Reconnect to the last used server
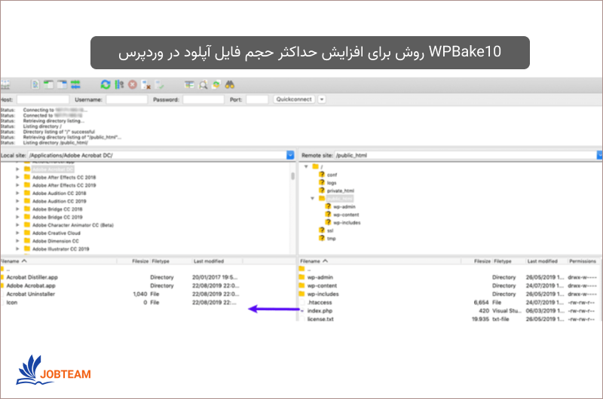This screenshot has height=399, width=603. click(159, 85)
